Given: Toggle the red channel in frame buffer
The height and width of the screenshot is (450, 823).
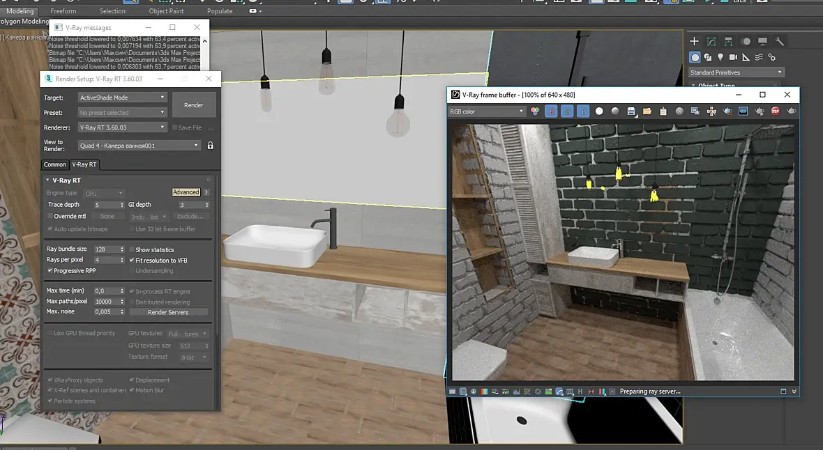Looking at the screenshot, I should click(x=552, y=111).
